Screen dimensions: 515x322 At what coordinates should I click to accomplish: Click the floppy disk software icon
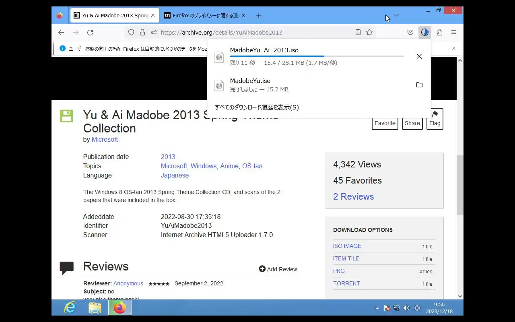coord(66,116)
